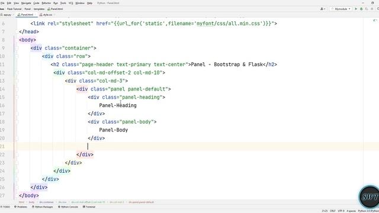
Task: Click the Panel-Body text on line 19
Action: click(x=113, y=130)
